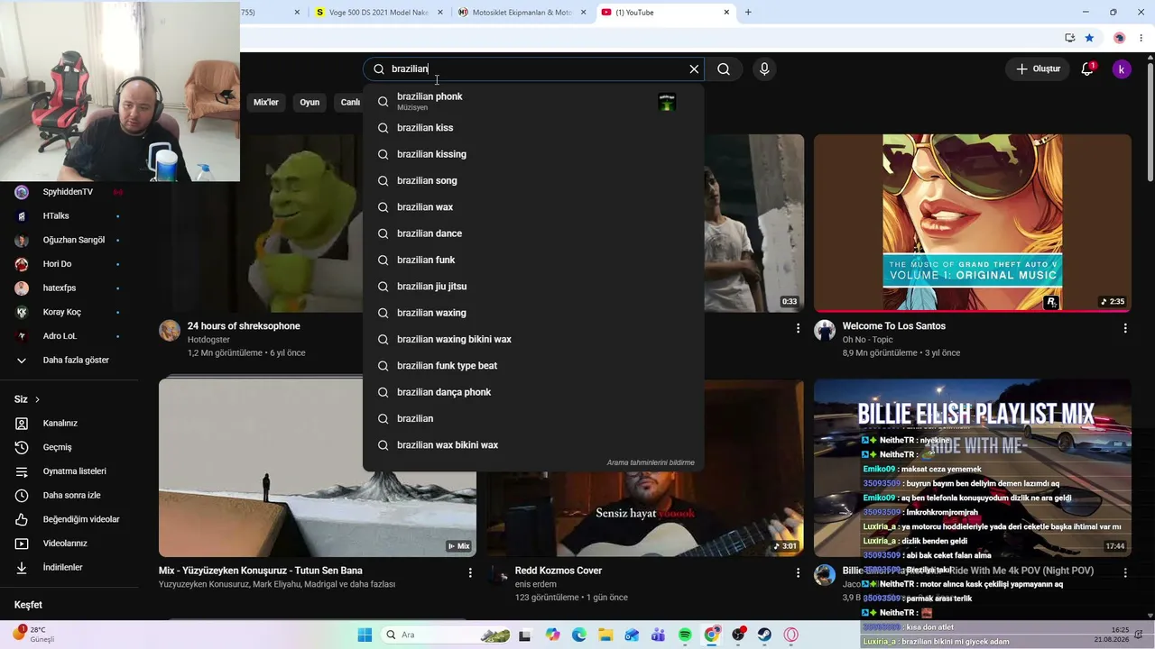The width and height of the screenshot is (1155, 649).
Task: Open the Hori Do subscription
Action: 69,264
